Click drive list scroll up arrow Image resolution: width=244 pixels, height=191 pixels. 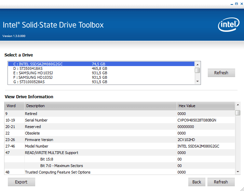[198, 65]
